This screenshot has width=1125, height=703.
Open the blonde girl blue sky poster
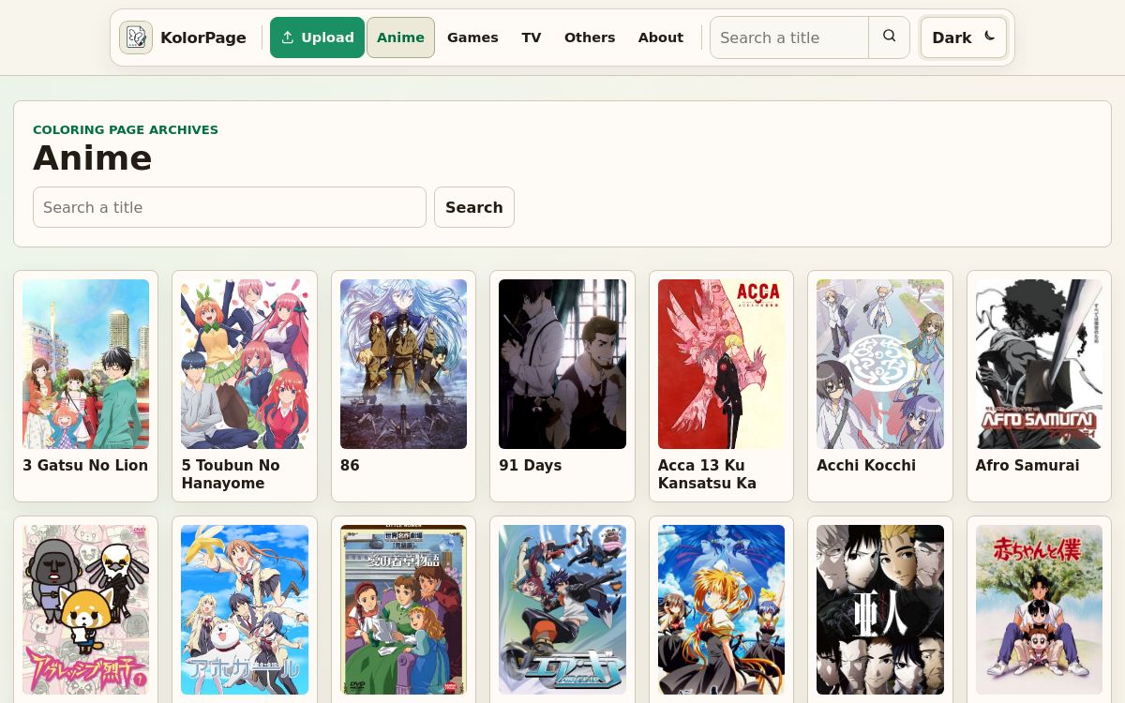(721, 609)
